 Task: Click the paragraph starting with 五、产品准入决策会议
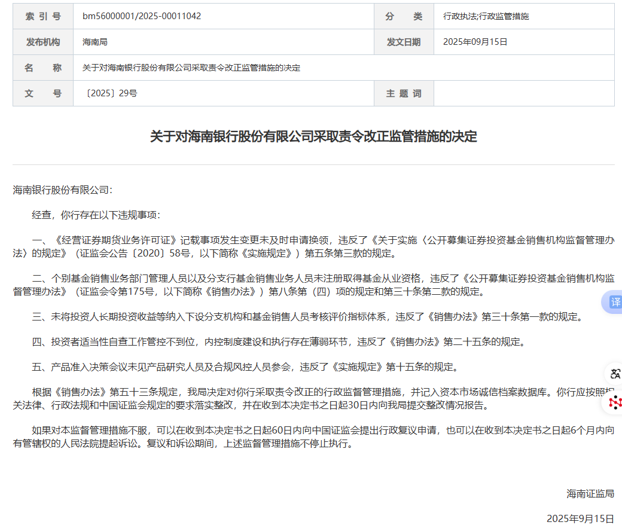click(245, 367)
